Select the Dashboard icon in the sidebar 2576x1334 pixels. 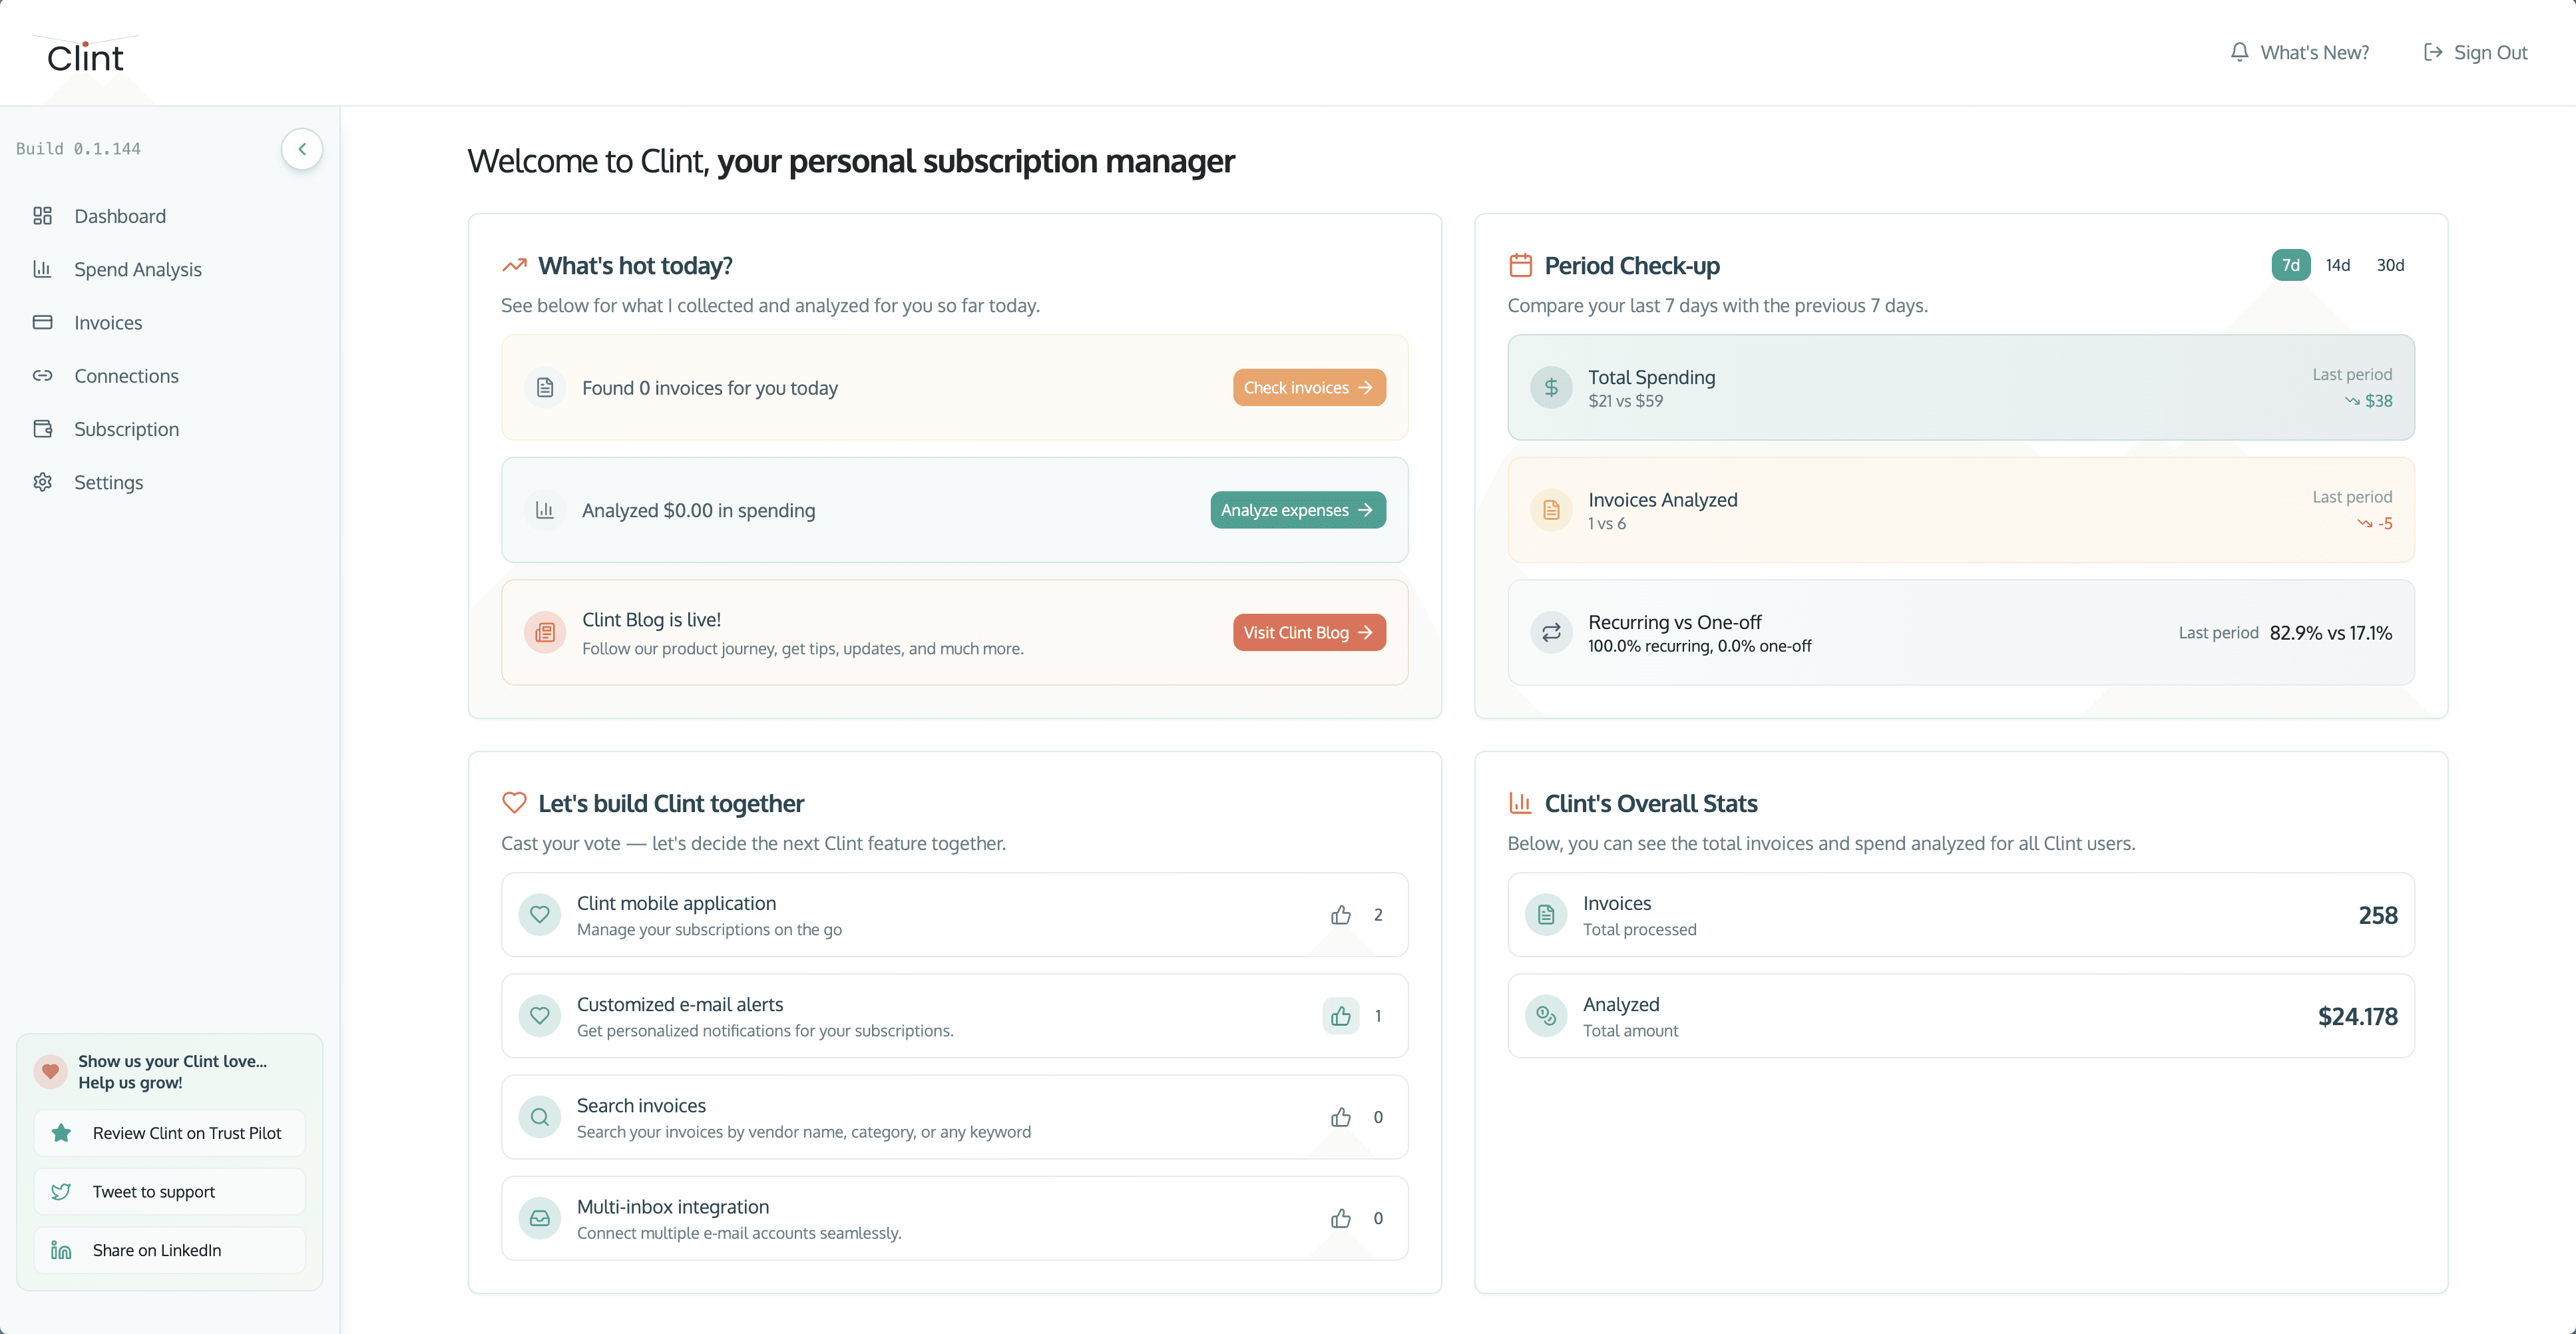click(x=44, y=216)
